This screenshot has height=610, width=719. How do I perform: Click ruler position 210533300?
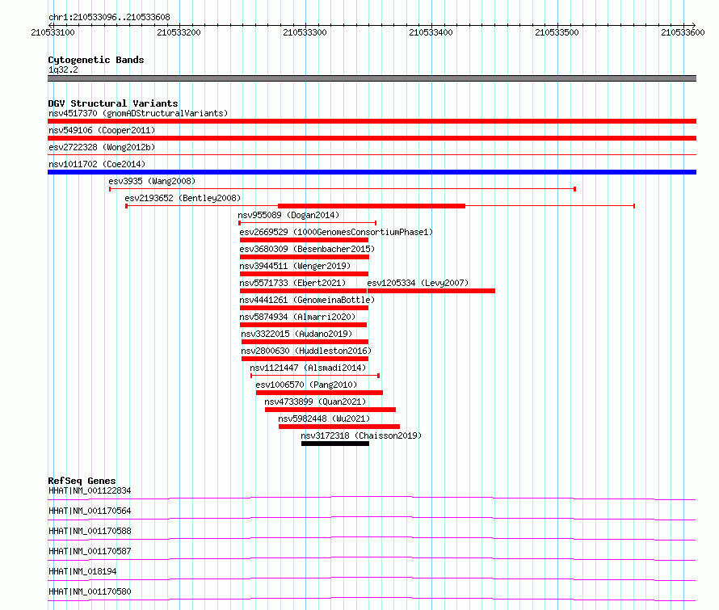coord(305,32)
